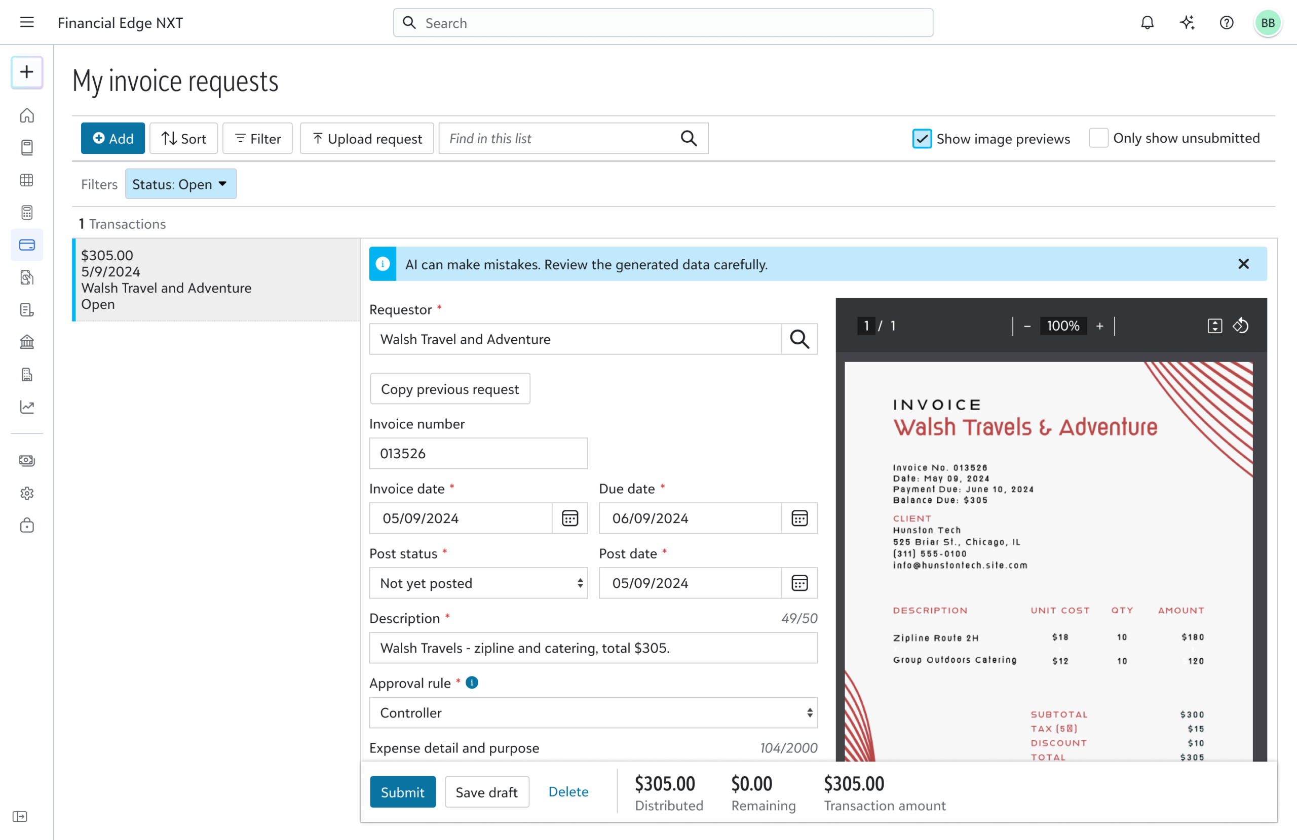This screenshot has width=1297, height=840.
Task: Click the "$0.00" Remaining amount
Action: pos(751,784)
